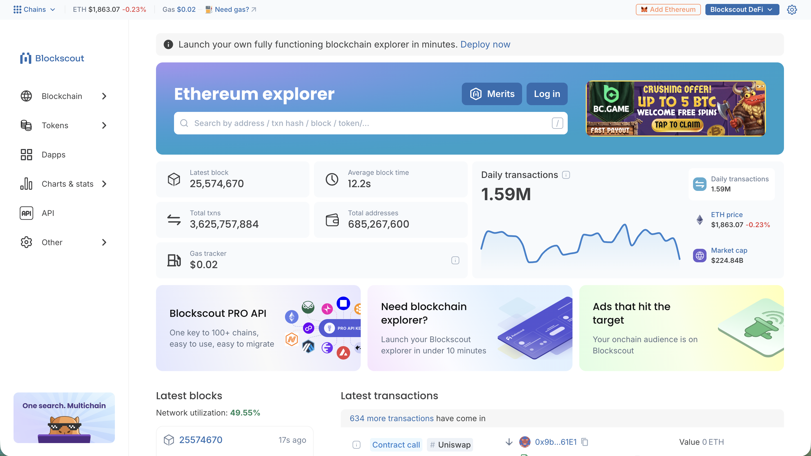
Task: Click the Gas tracker pump icon
Action: 174,260
